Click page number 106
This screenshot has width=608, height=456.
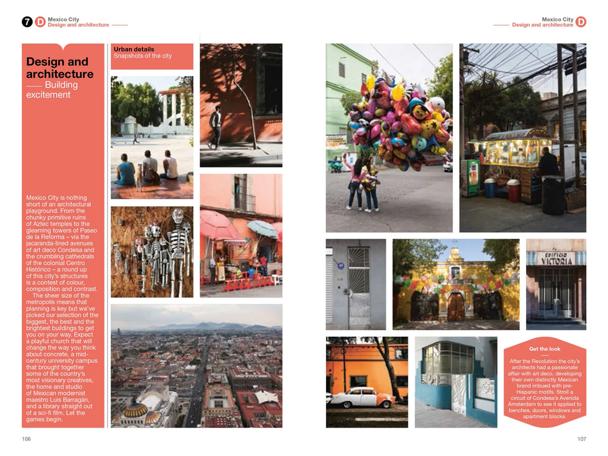(26, 439)
